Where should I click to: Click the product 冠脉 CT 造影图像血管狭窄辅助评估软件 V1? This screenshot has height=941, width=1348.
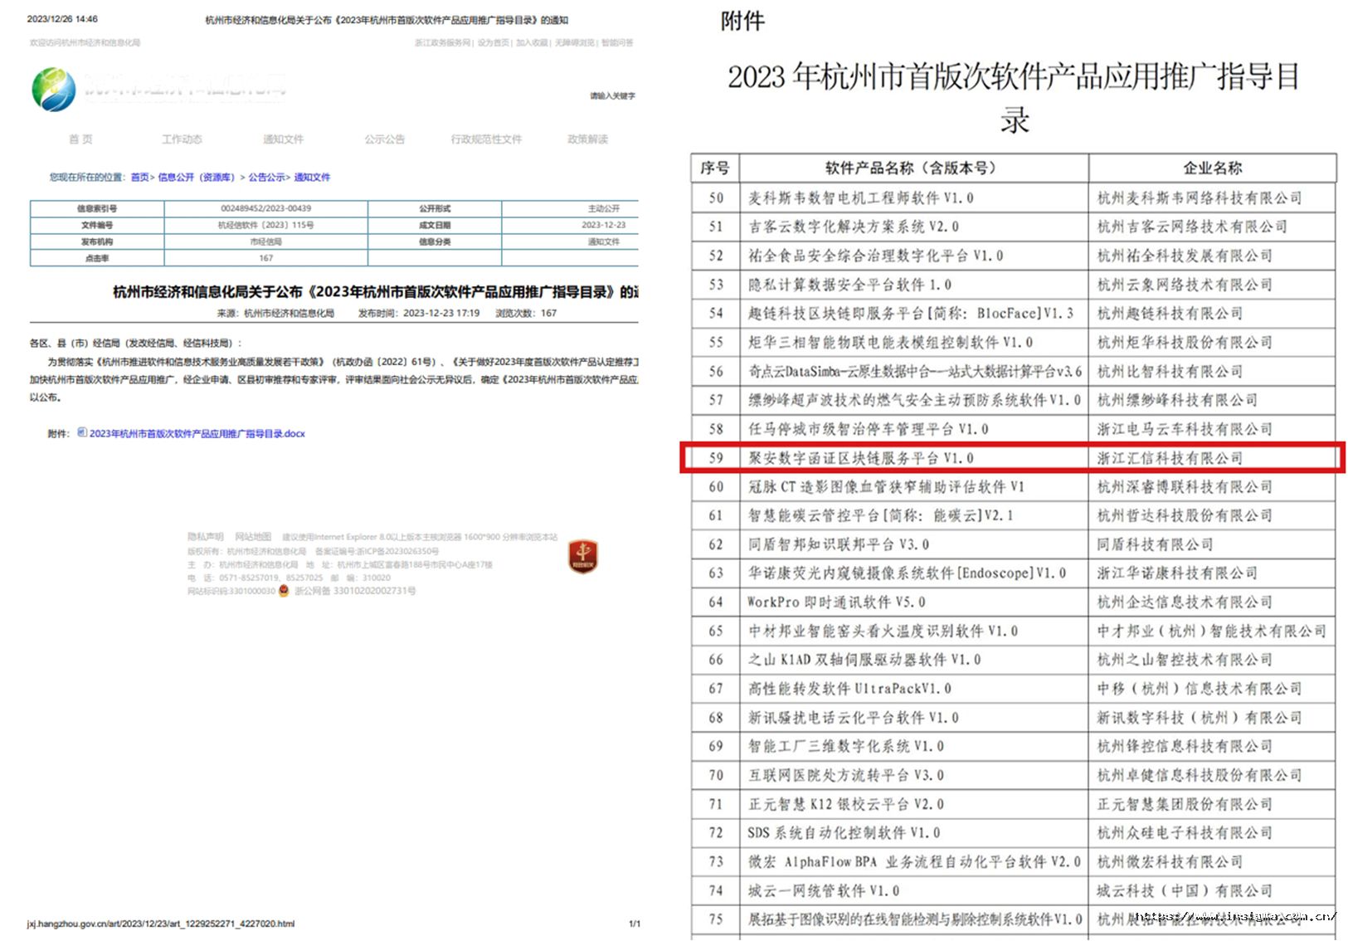886,486
